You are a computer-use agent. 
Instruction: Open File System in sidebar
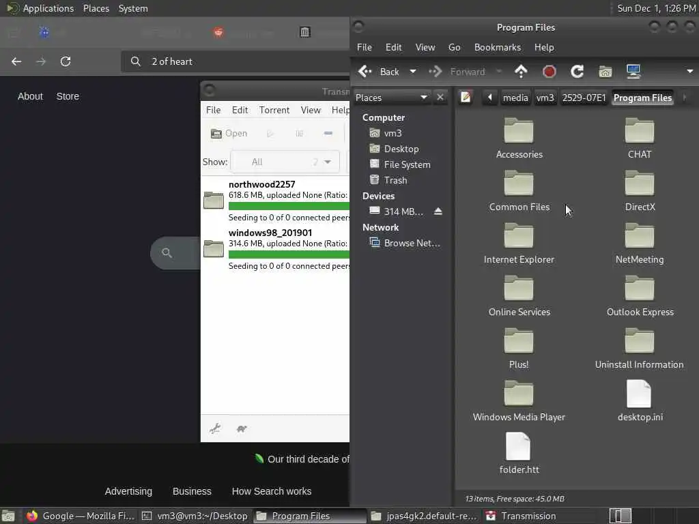(x=400, y=164)
